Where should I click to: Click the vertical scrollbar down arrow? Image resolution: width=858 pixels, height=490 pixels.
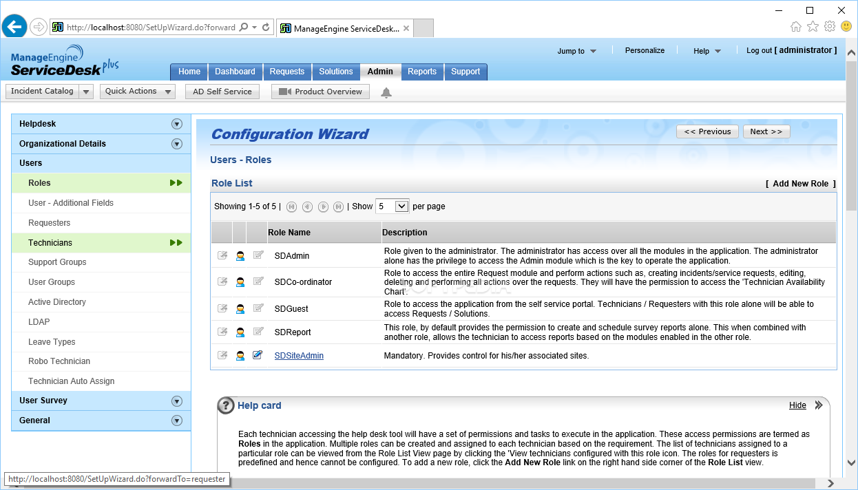coord(852,462)
